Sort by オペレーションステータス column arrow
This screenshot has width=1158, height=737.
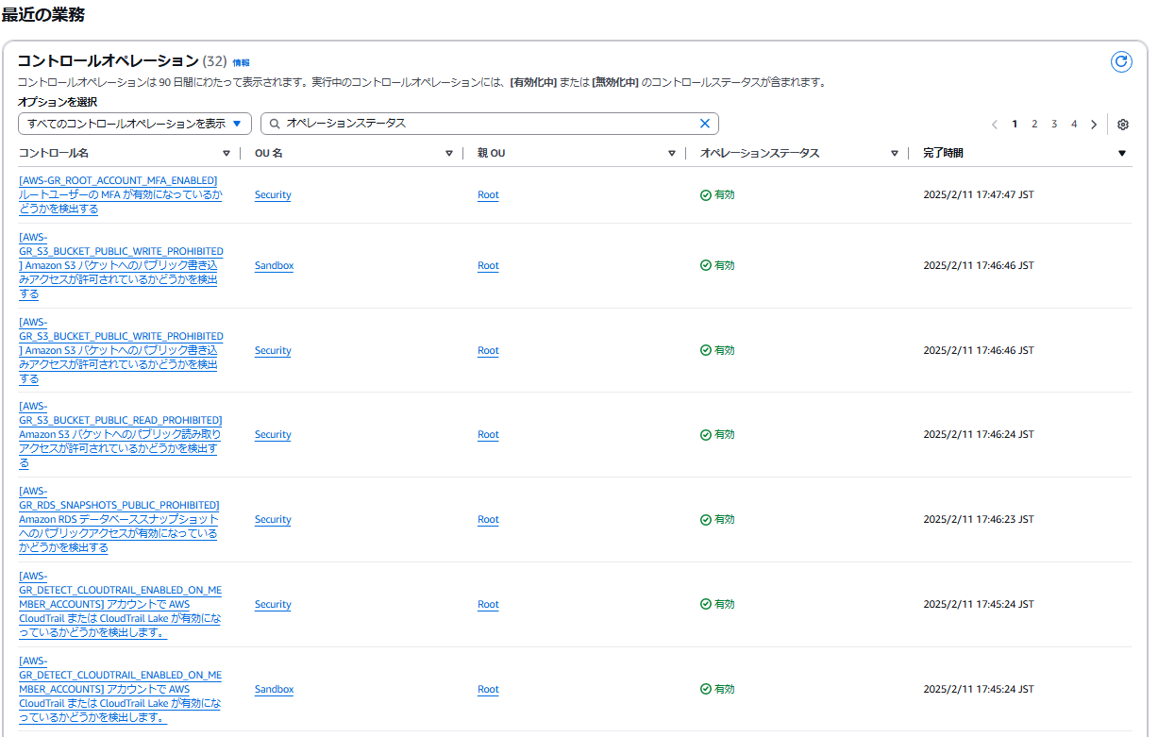[895, 153]
